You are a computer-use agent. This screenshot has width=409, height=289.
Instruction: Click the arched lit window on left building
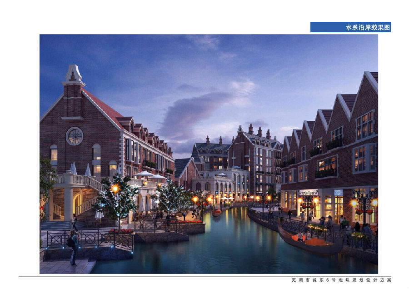tap(97, 154)
